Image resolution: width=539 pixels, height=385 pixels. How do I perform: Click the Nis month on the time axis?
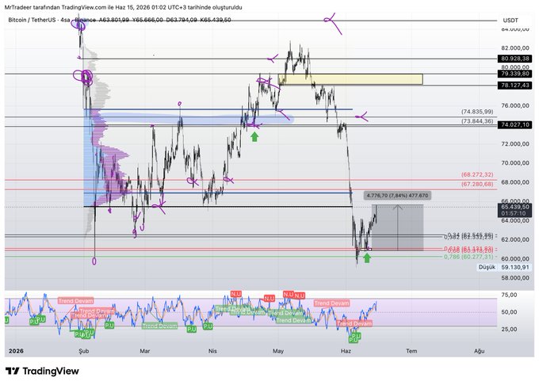[x=212, y=351]
